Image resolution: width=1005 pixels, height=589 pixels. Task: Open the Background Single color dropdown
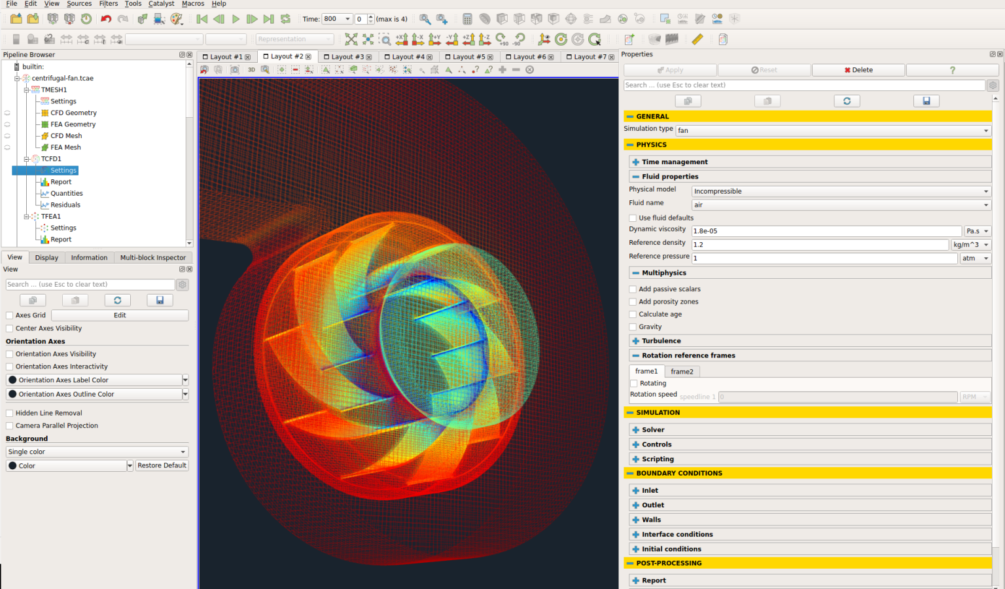(96, 451)
